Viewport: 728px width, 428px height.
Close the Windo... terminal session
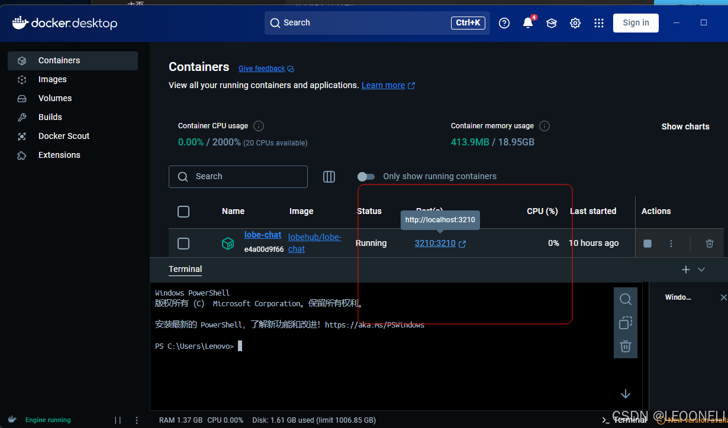click(x=723, y=297)
